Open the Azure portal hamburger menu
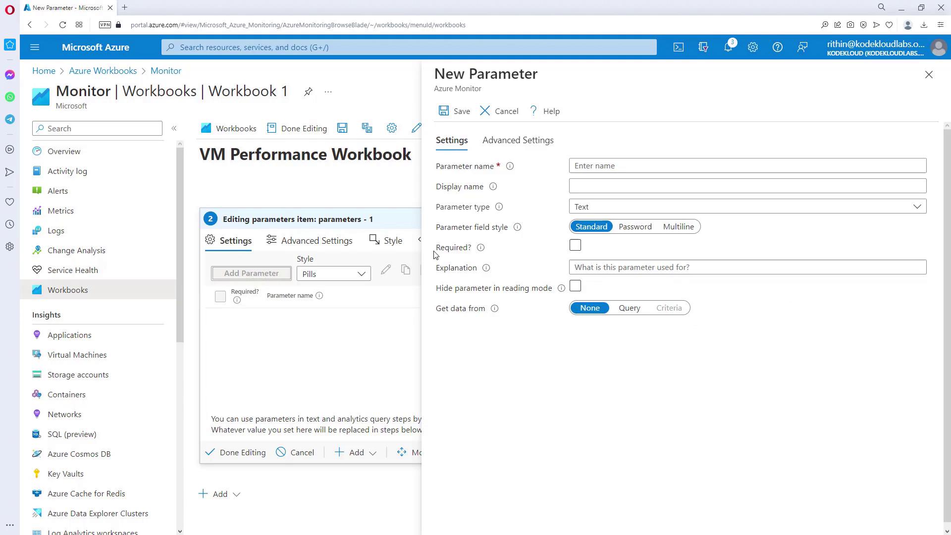Screen dimensions: 951x535 coord(35,47)
